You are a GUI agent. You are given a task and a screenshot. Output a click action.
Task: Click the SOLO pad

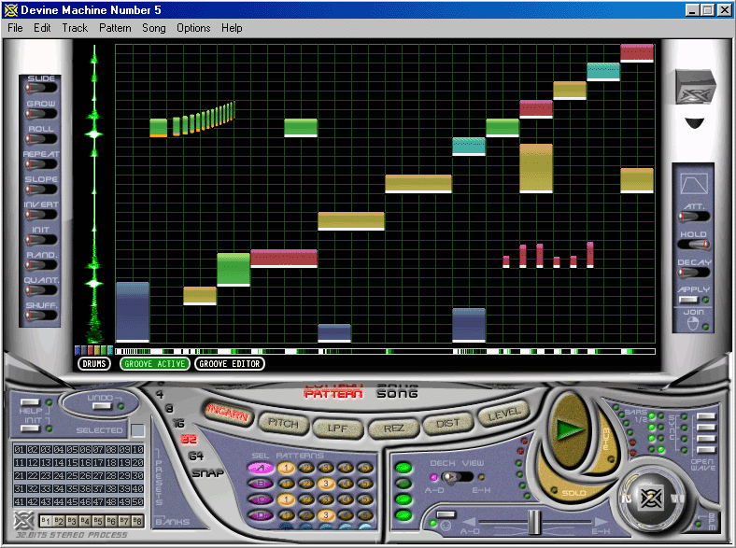(573, 493)
